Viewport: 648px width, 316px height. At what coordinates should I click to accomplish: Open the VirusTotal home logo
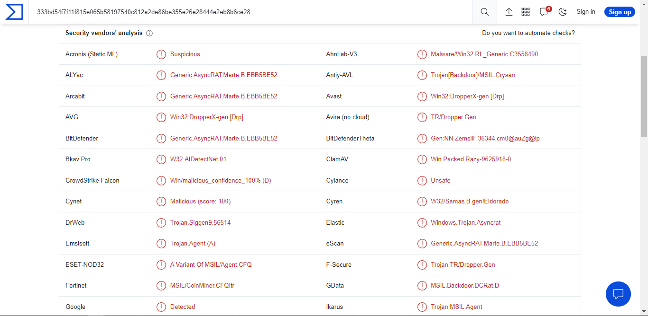click(14, 12)
